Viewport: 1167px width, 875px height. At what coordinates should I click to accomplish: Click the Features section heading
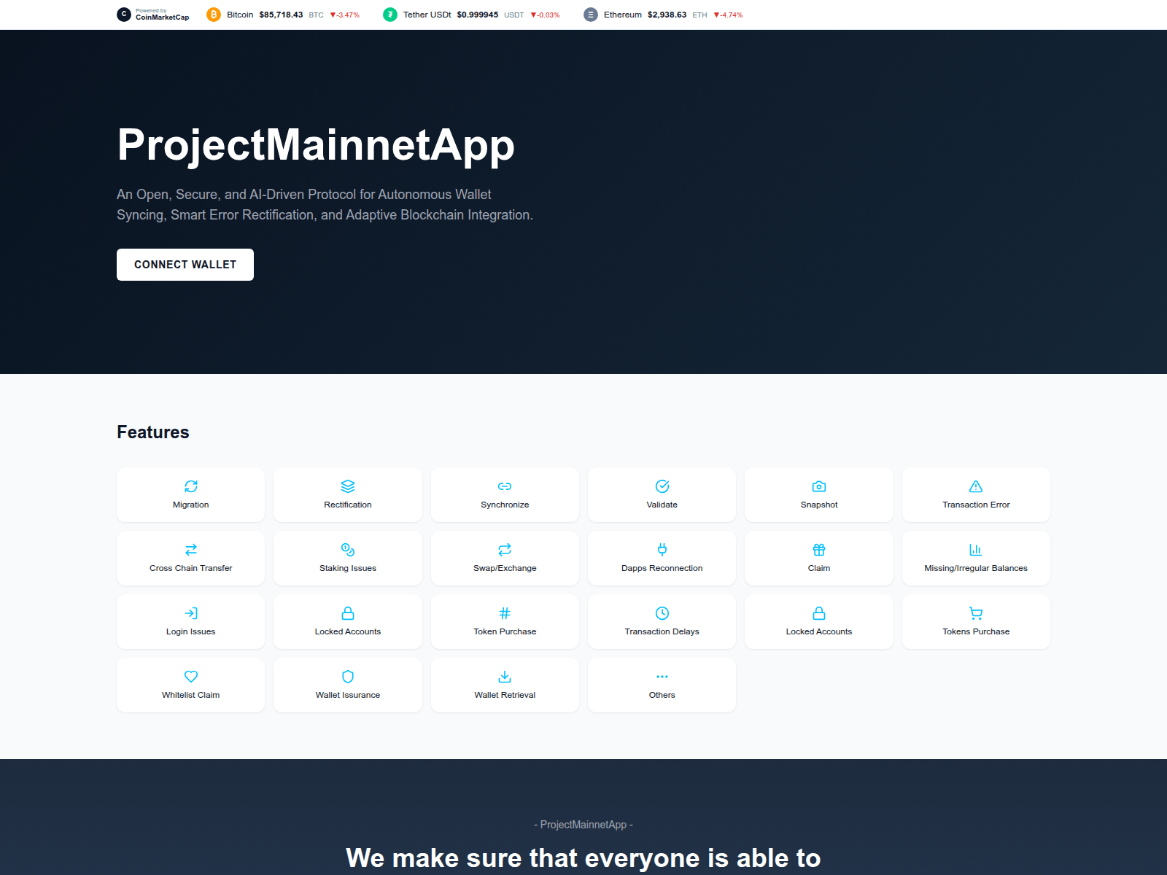153,432
